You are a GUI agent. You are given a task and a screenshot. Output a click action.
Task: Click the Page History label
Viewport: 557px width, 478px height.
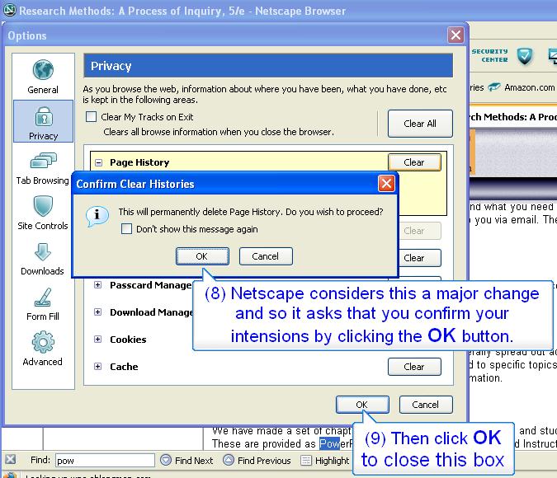tap(139, 162)
